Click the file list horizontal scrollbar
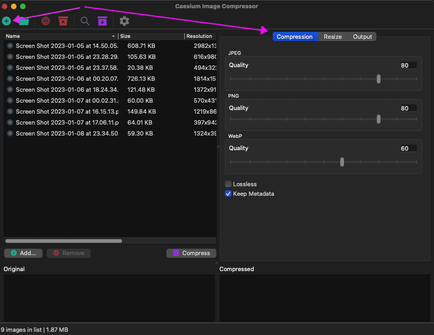 point(64,241)
